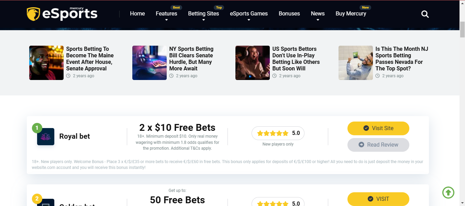Click the green number 1 rank badge
Image resolution: width=465 pixels, height=206 pixels.
tap(37, 128)
